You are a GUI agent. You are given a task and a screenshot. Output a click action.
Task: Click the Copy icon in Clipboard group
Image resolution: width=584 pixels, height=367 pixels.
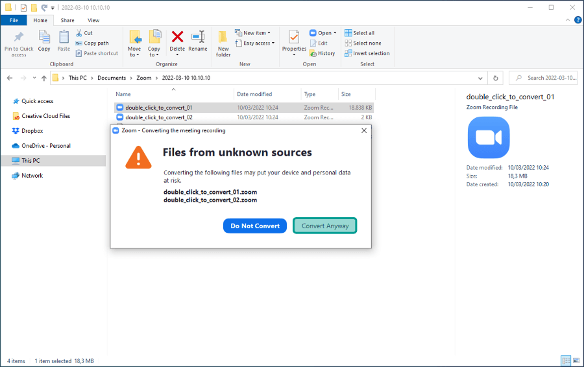[x=44, y=37]
